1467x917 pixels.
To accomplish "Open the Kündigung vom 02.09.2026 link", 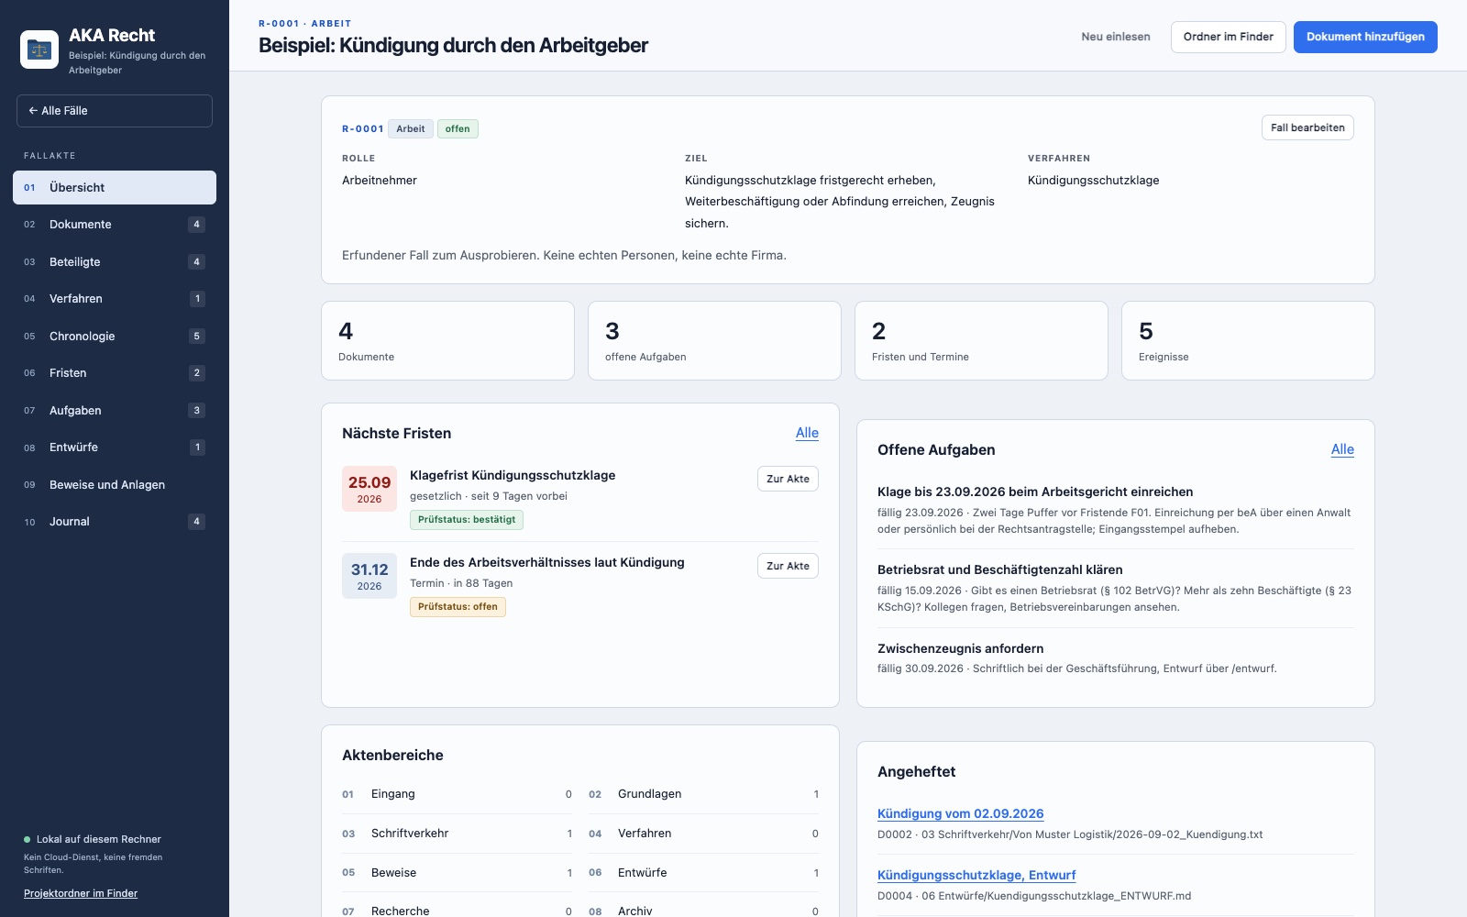I will [x=960, y=813].
